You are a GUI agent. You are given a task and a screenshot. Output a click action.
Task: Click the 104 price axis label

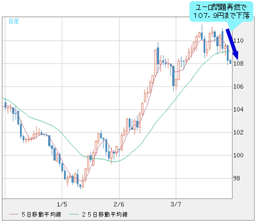(x=238, y=110)
